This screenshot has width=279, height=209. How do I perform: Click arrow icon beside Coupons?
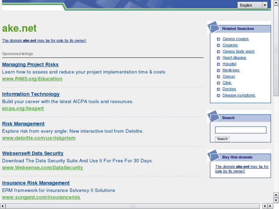tap(218, 45)
